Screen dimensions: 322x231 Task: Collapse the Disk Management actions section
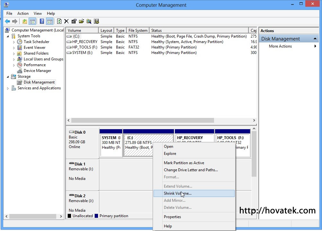[315, 39]
